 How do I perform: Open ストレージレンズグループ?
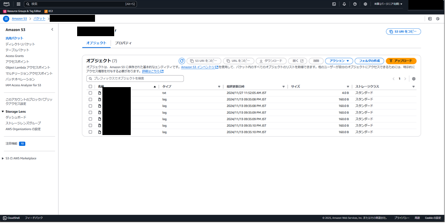coord(23,123)
